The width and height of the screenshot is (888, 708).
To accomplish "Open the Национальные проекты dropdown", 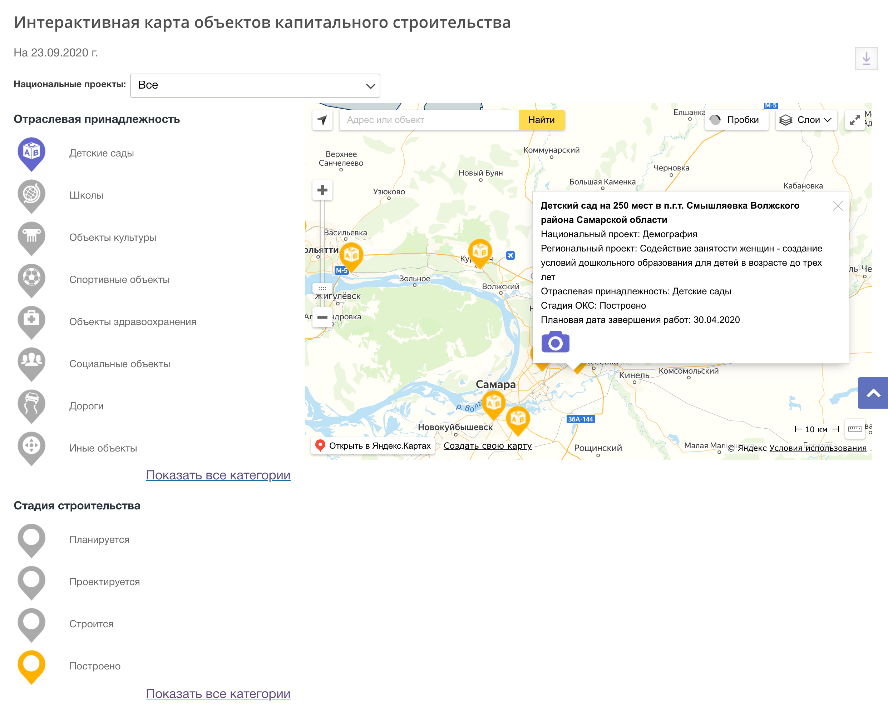I will pos(255,86).
